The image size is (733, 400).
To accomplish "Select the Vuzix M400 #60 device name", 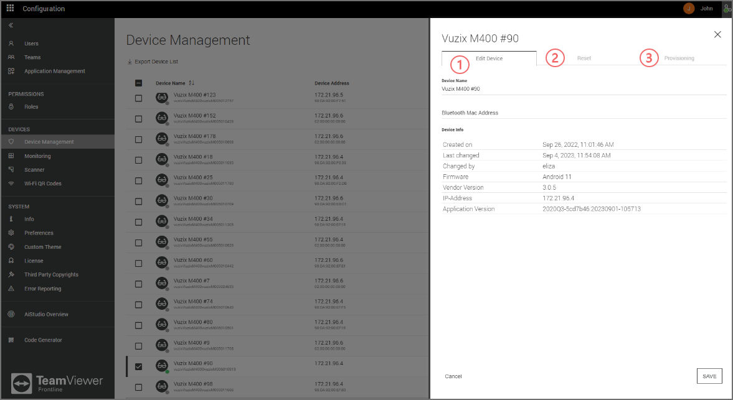I will click(x=193, y=260).
